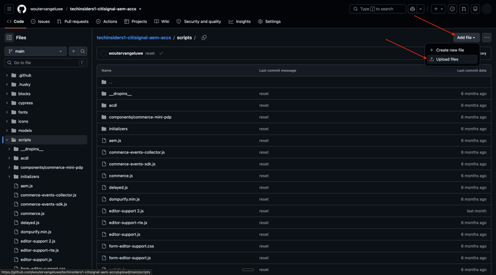
Task: Open the initializers folder in file list
Action: (x=118, y=129)
